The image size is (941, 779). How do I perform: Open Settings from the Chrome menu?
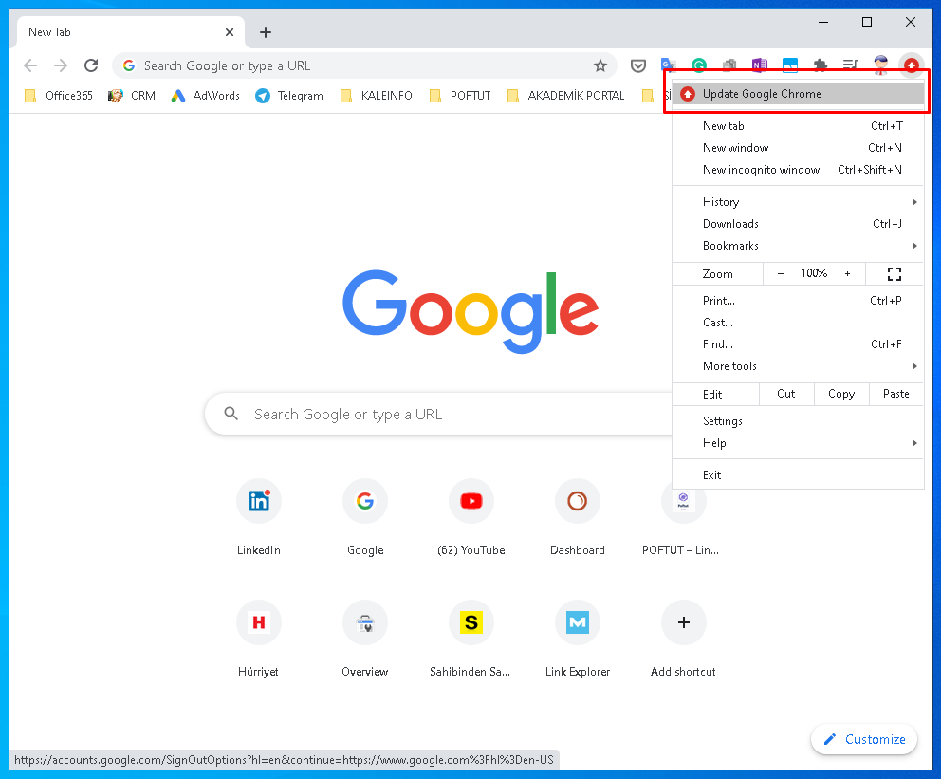798,421
